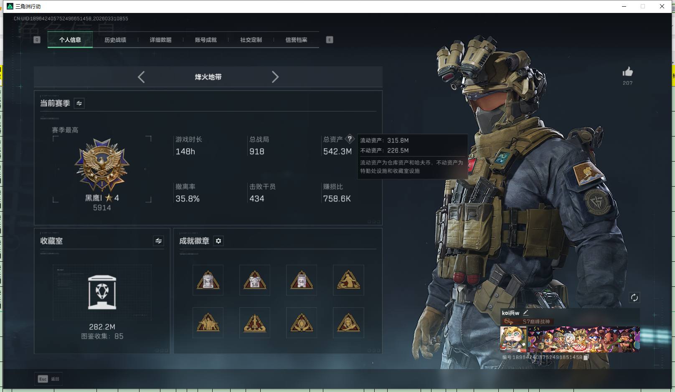Click the 击败干员 value 434
The image size is (675, 392).
257,199
